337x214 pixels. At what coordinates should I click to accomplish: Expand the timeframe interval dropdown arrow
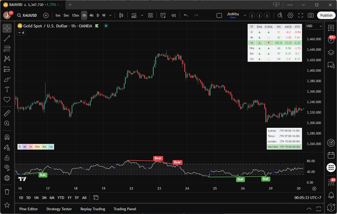(x=111, y=15)
